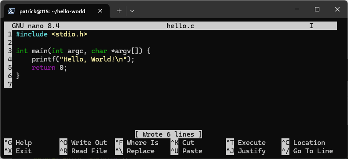Select the patrick@t15: ~/hello-world tab

tap(57, 11)
